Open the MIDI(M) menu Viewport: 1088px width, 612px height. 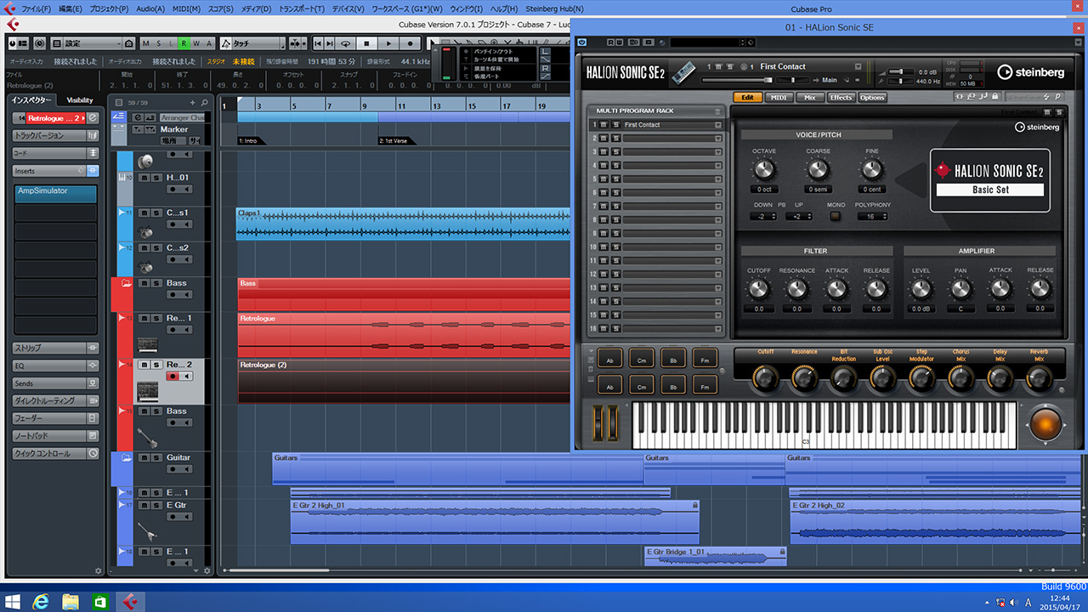click(x=187, y=8)
